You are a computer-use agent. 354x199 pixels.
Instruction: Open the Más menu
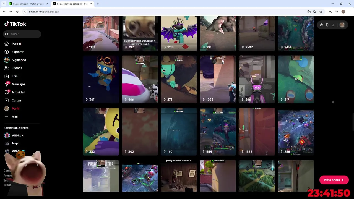click(x=11, y=117)
